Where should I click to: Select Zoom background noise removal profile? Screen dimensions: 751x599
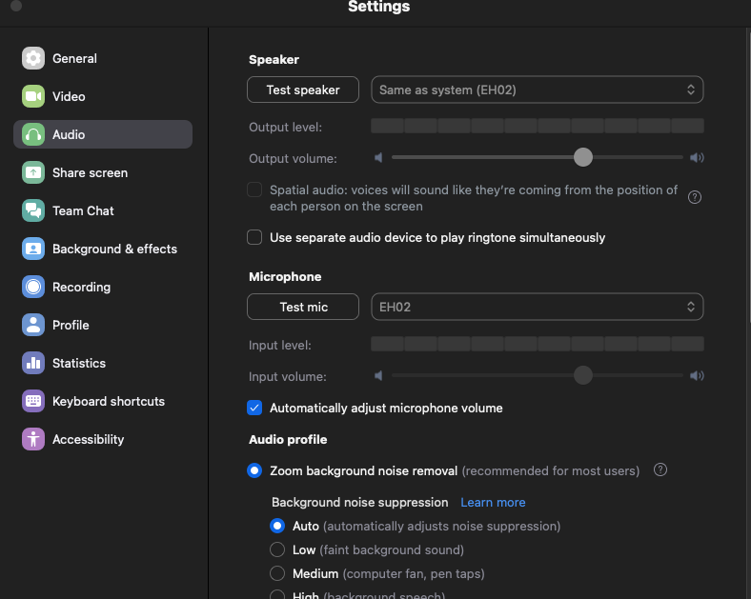pyautogui.click(x=254, y=470)
